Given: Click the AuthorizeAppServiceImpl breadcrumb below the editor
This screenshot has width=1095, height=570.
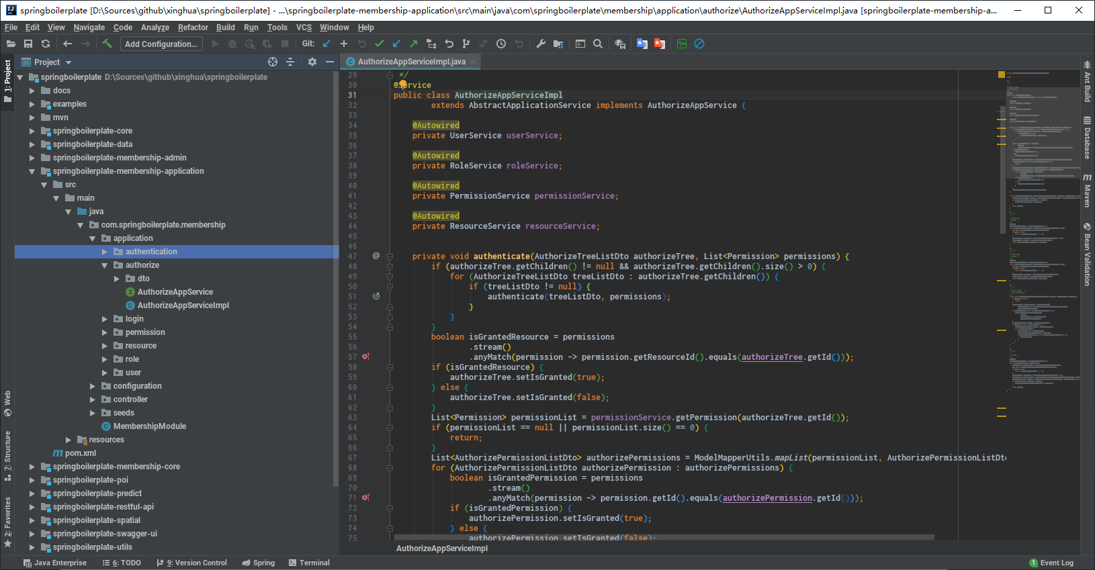Looking at the screenshot, I should [442, 549].
